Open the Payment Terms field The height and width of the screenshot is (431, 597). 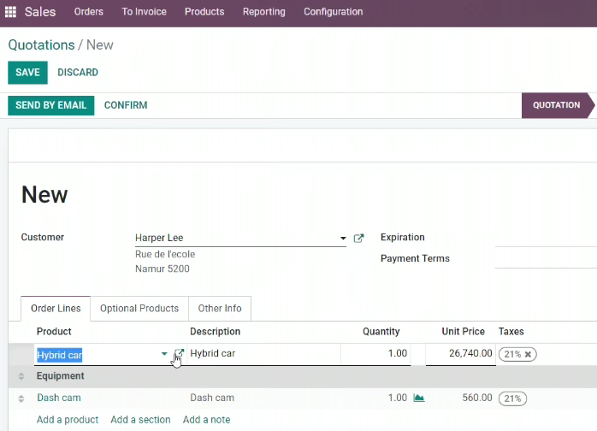(x=546, y=258)
